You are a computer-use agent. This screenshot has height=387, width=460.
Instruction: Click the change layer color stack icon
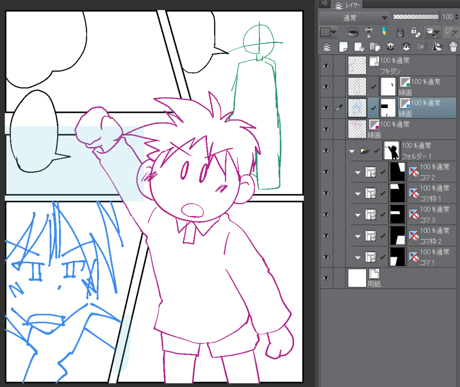tap(326, 47)
